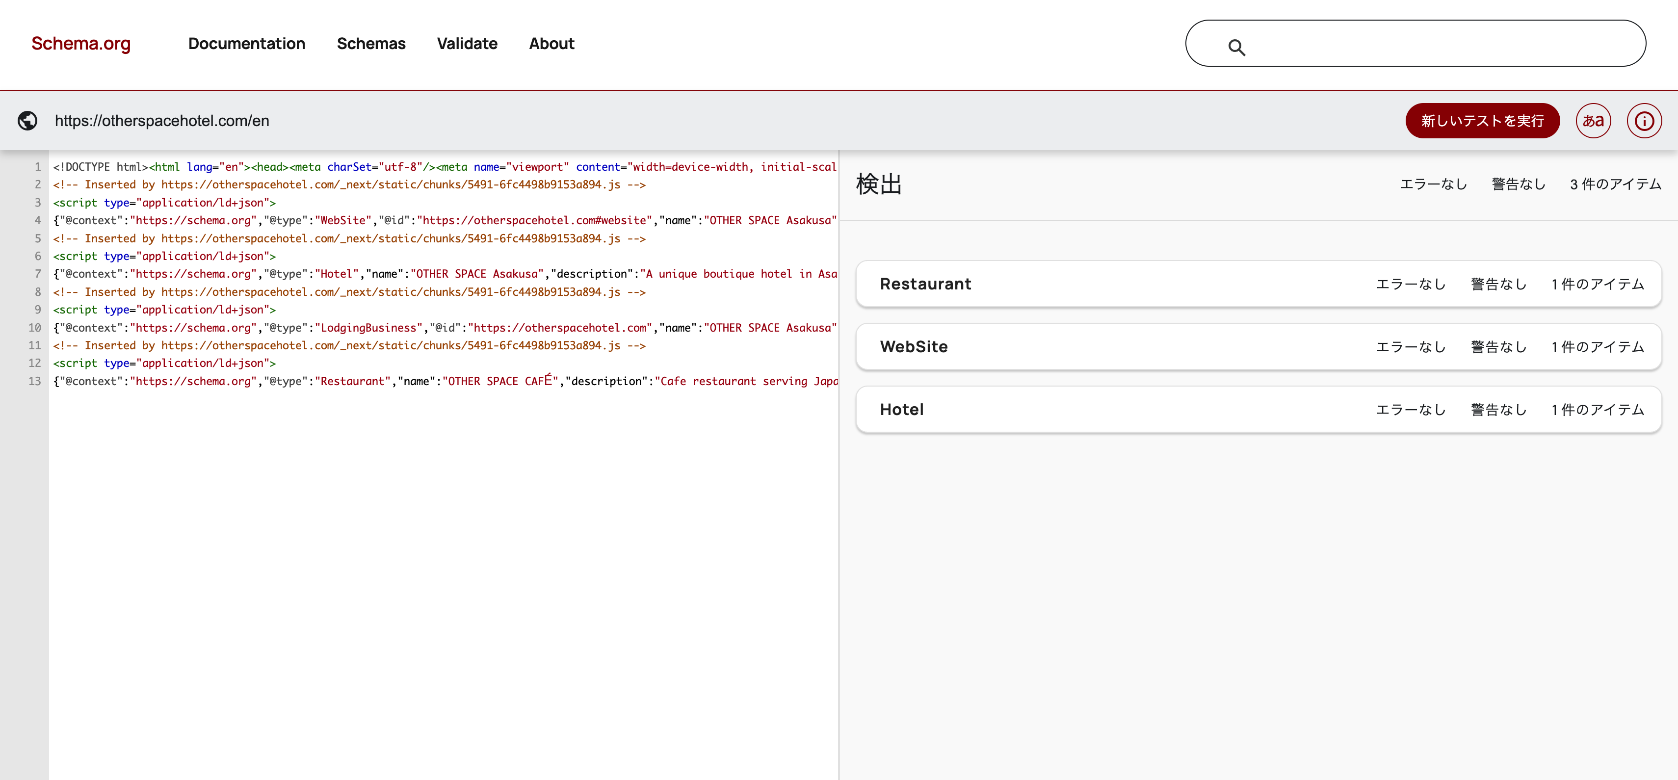Viewport: 1678px width, 780px height.
Task: Click header 警告なし status beside 検出
Action: [1518, 184]
